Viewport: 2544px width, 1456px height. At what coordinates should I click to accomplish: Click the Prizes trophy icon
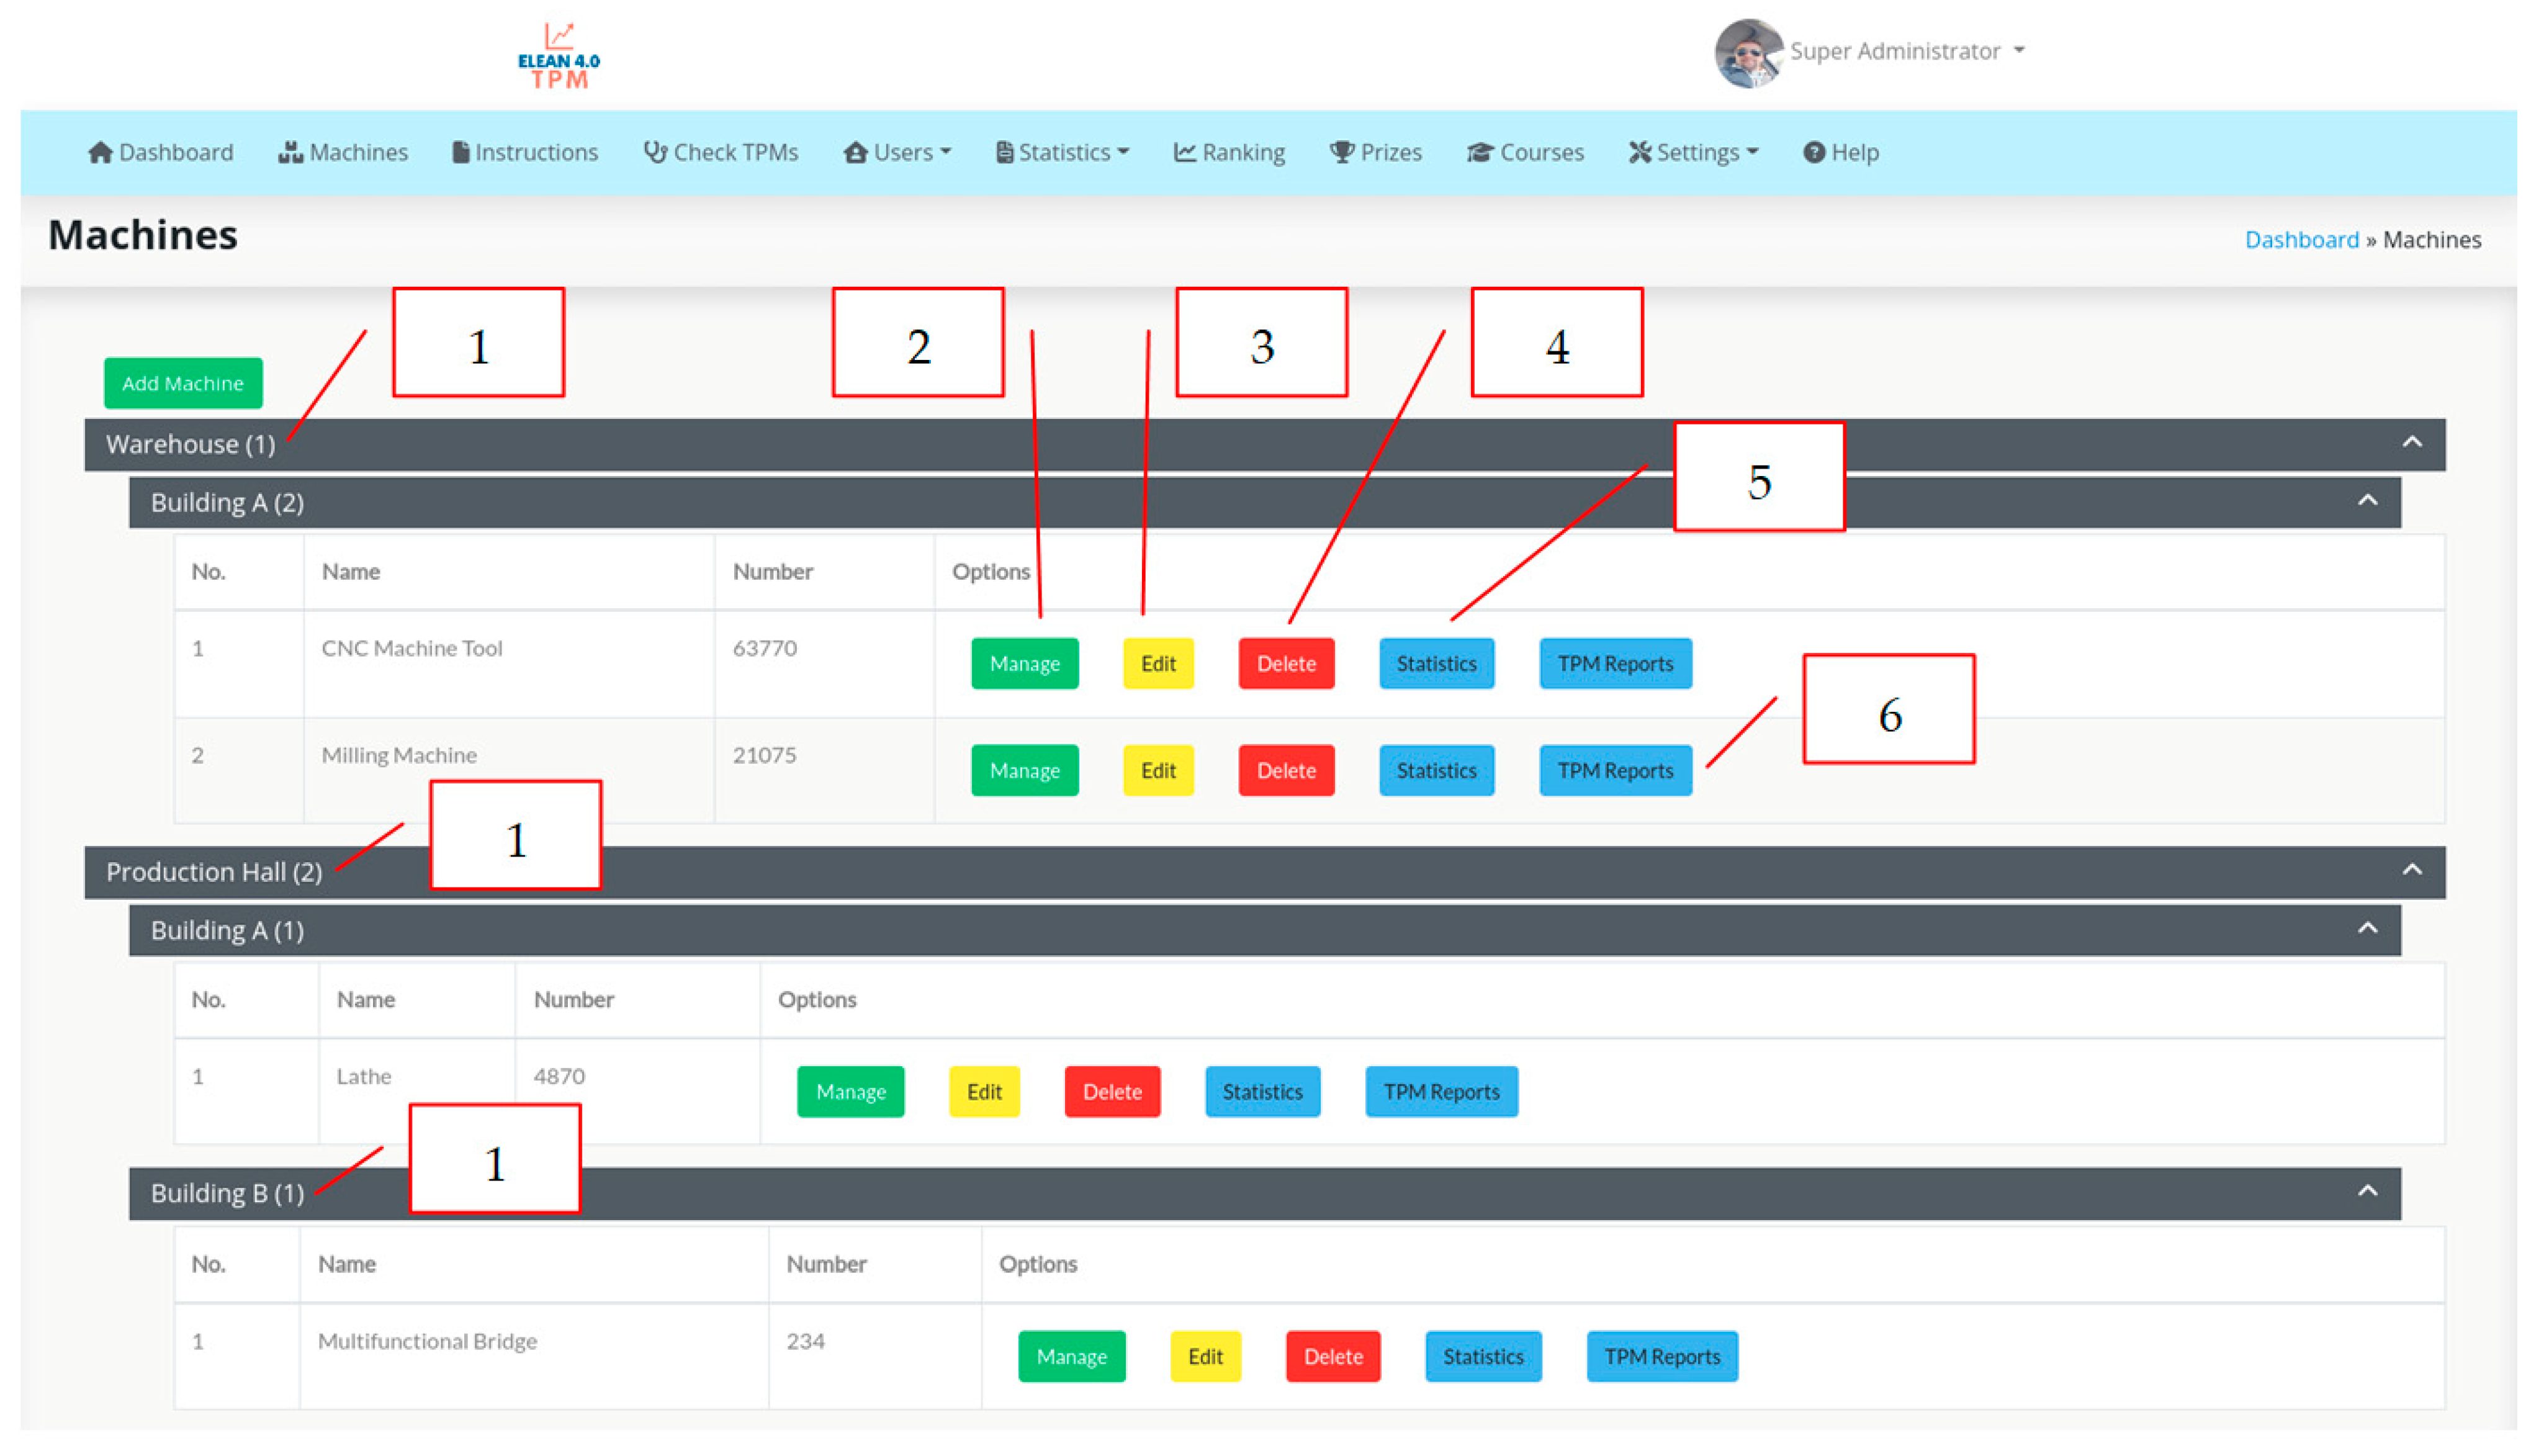coord(1341,152)
